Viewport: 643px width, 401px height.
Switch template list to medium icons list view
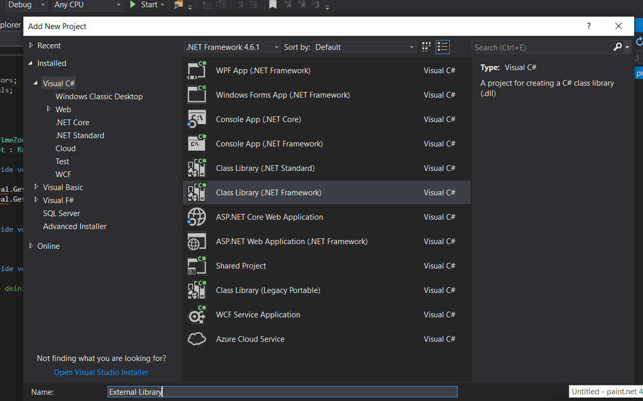point(443,47)
